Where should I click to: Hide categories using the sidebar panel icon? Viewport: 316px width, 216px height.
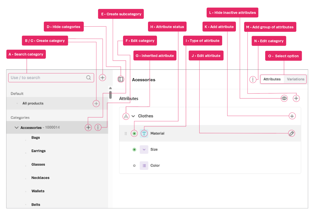pos(121,79)
